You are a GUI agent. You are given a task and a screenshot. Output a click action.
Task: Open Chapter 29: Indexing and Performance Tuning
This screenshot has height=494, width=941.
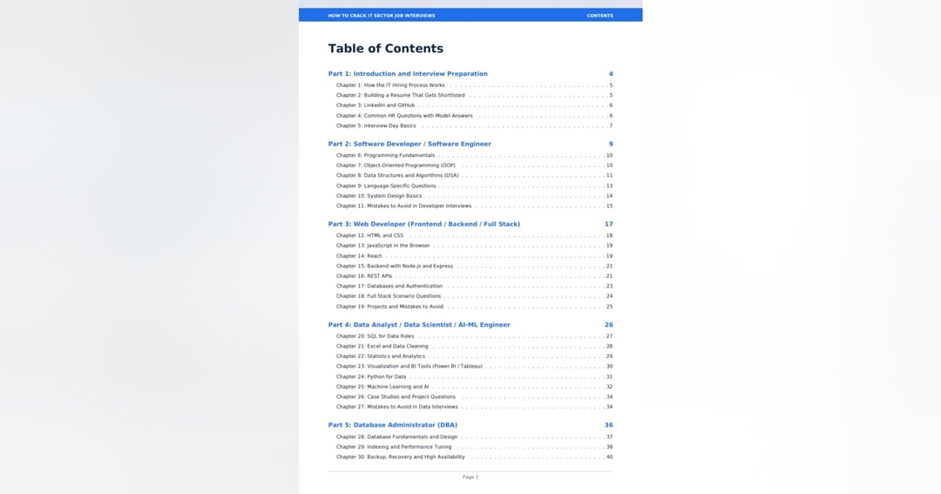click(394, 447)
